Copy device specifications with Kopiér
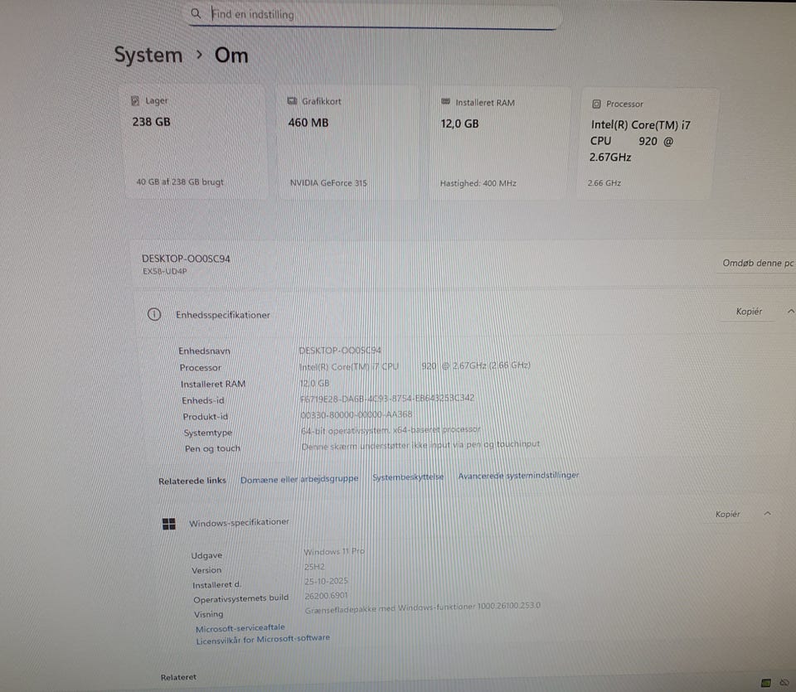The height and width of the screenshot is (692, 796). click(749, 312)
